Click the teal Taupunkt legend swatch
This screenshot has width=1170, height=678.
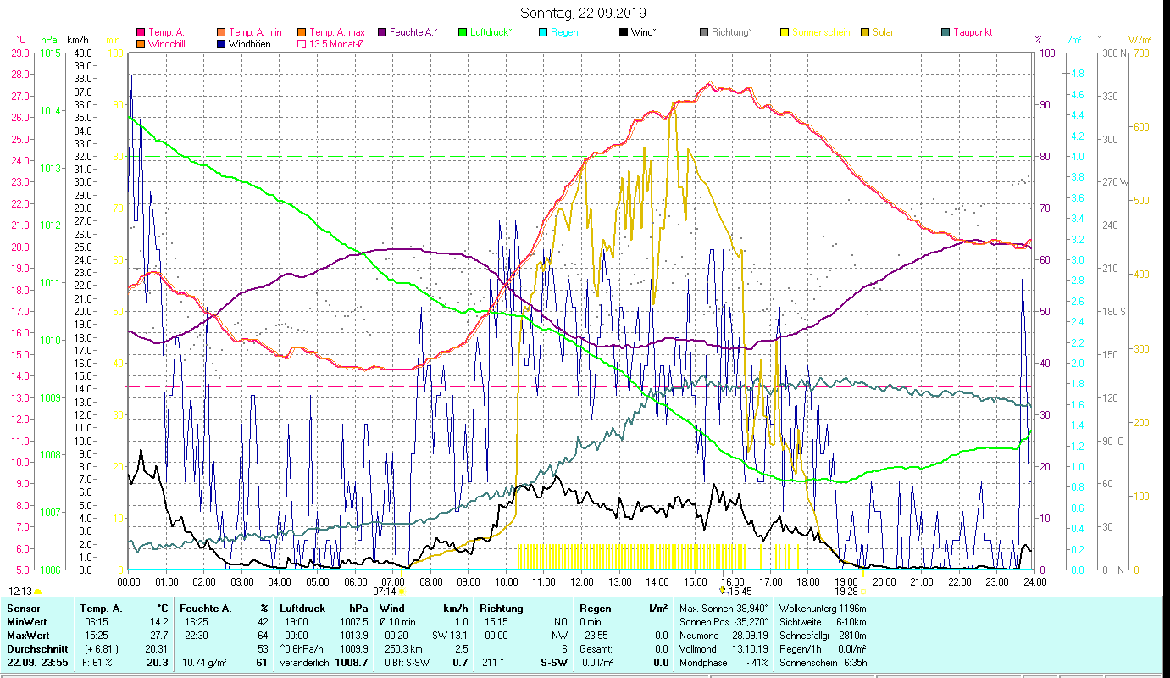945,32
